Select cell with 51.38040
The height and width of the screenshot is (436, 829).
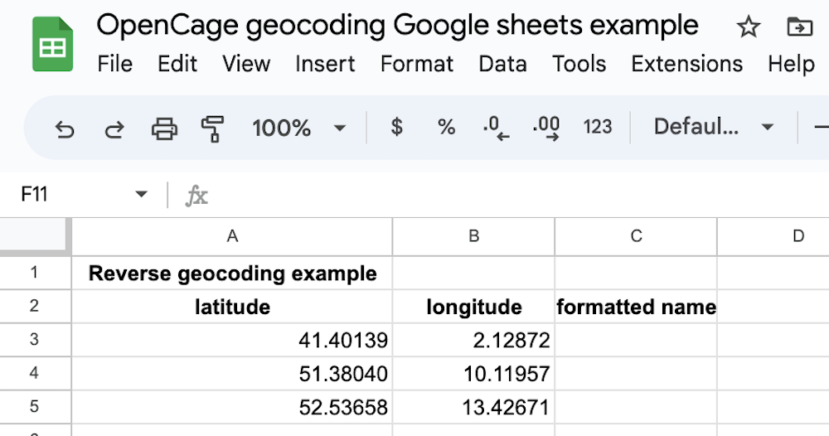[x=232, y=373]
